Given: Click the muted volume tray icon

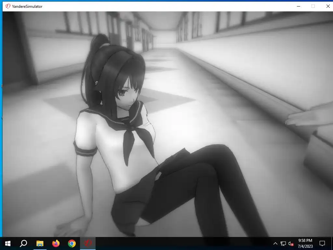Looking at the screenshot, I should point(291,243).
